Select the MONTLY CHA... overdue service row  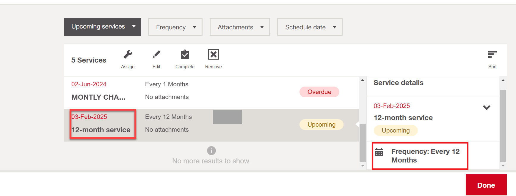pyautogui.click(x=211, y=93)
